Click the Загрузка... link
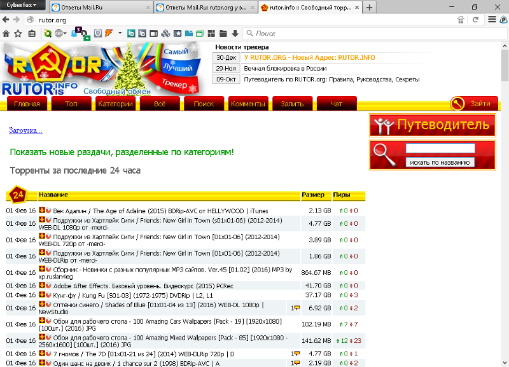Viewport: 509px width, 367px height. click(25, 130)
